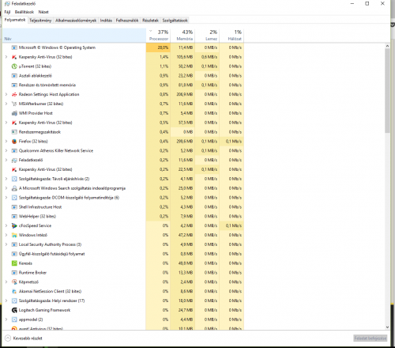Viewport: 395px width, 348px height.
Task: Expand the Windows Intéző row
Action: (6, 235)
